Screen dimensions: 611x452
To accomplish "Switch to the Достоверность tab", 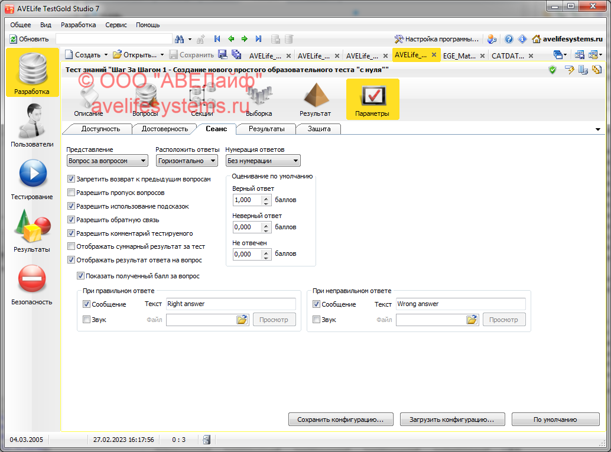I will click(164, 129).
